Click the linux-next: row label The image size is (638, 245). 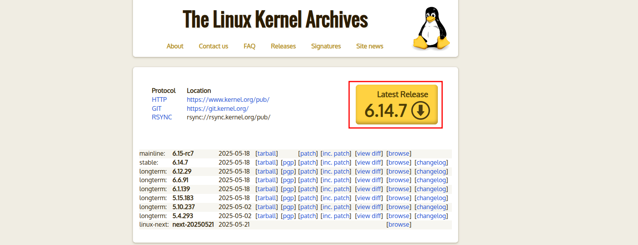(x=154, y=224)
